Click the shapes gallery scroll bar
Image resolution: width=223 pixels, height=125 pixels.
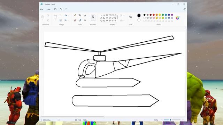coord(118,17)
